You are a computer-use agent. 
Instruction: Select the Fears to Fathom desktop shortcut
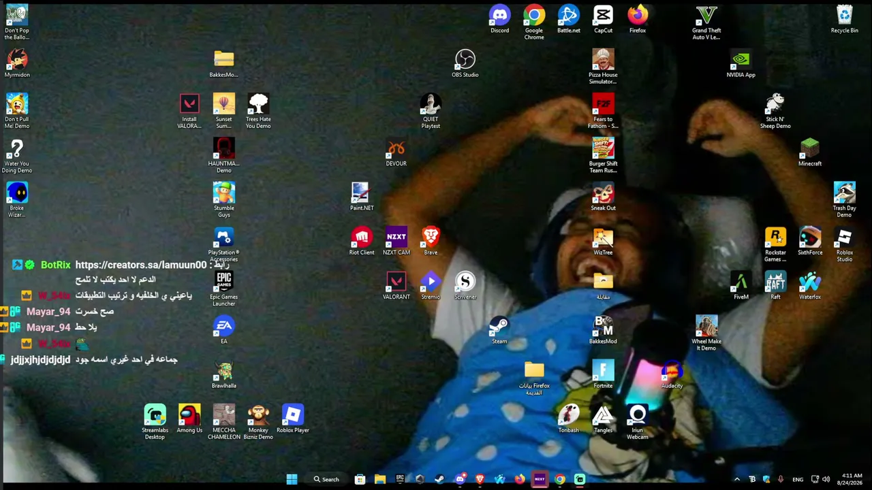(603, 112)
